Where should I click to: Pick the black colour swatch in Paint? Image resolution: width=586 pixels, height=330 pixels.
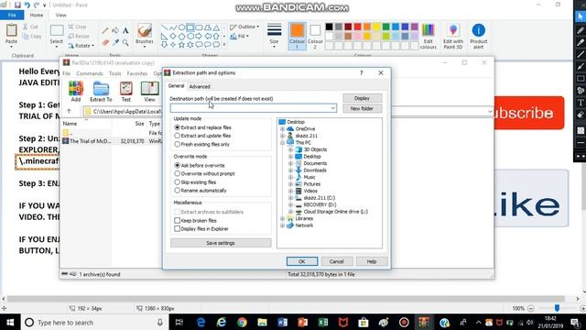329,27
